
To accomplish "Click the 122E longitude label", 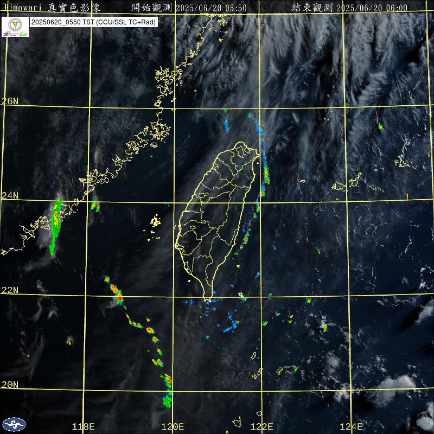I will (261, 426).
